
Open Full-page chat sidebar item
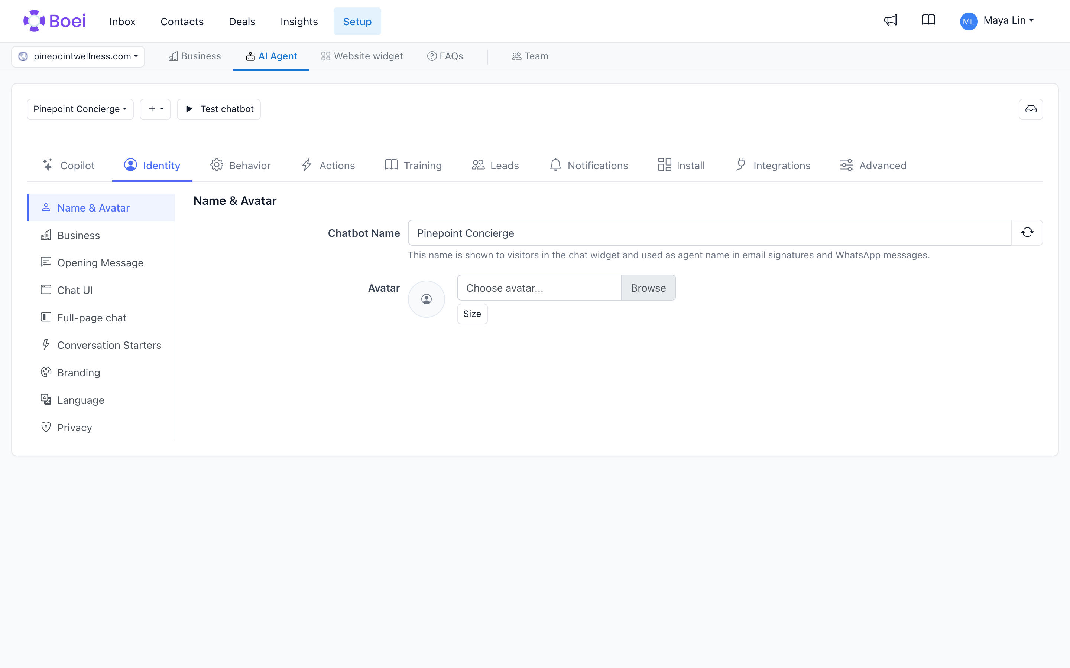coord(101,318)
